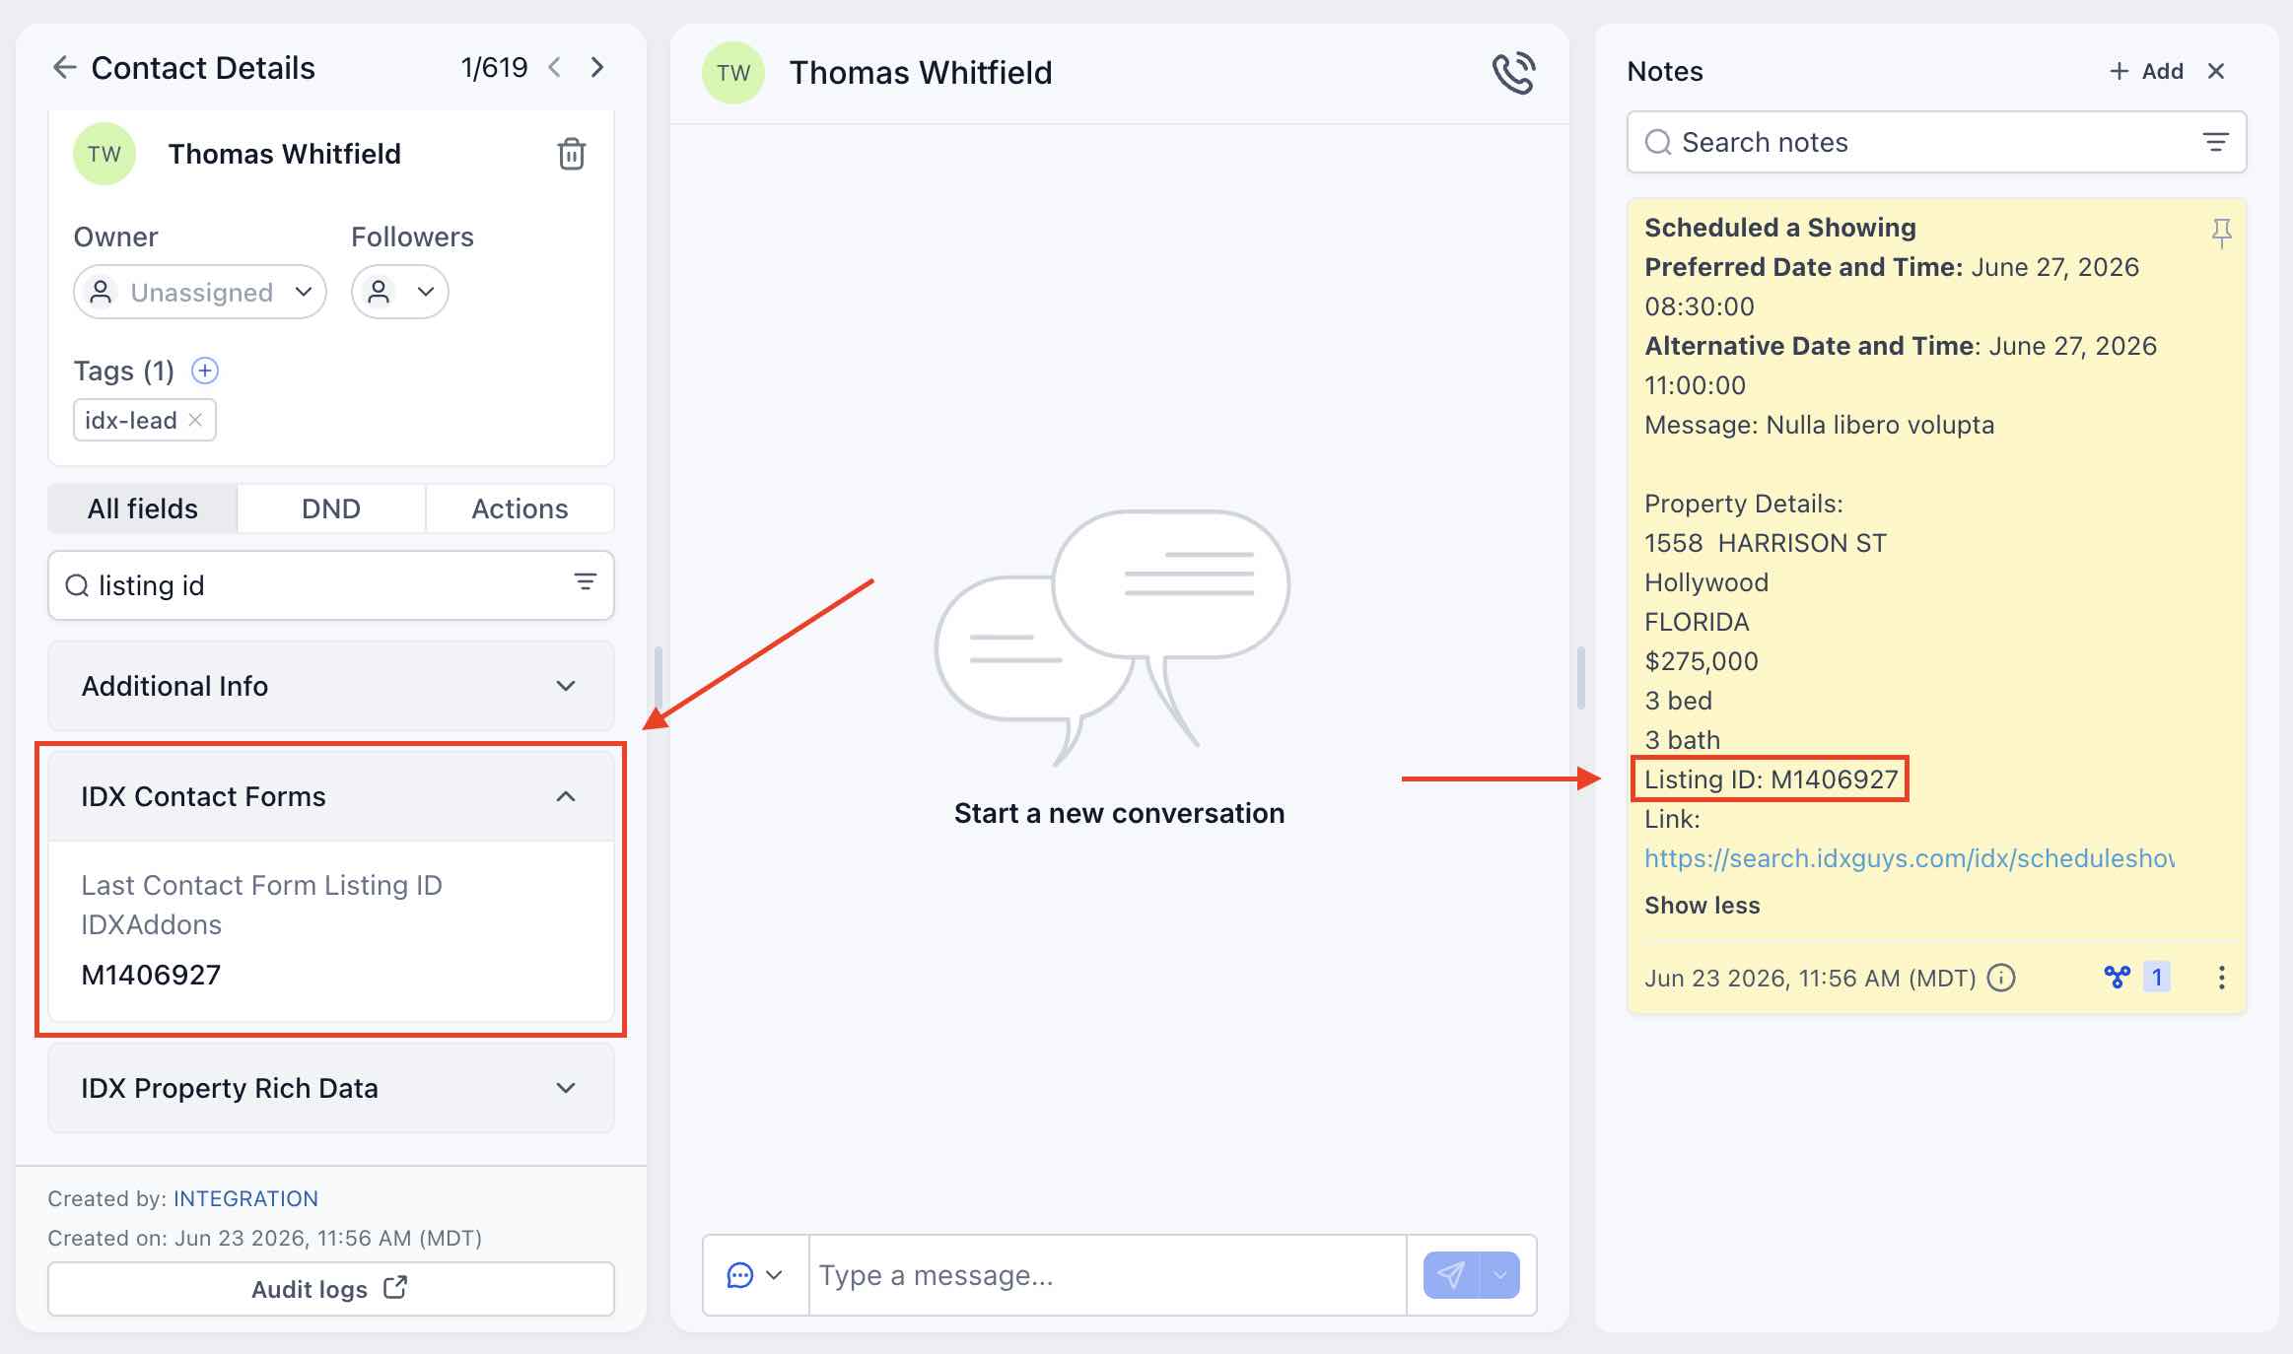Open field search filter icon
Screen dimensions: 2293x1354
[x=586, y=582]
